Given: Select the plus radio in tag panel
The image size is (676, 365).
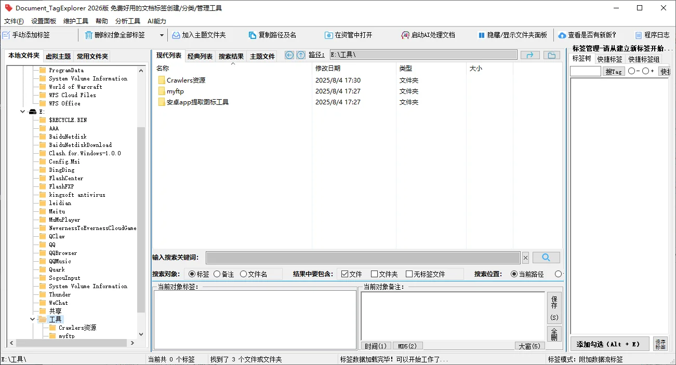Looking at the screenshot, I should [x=645, y=71].
